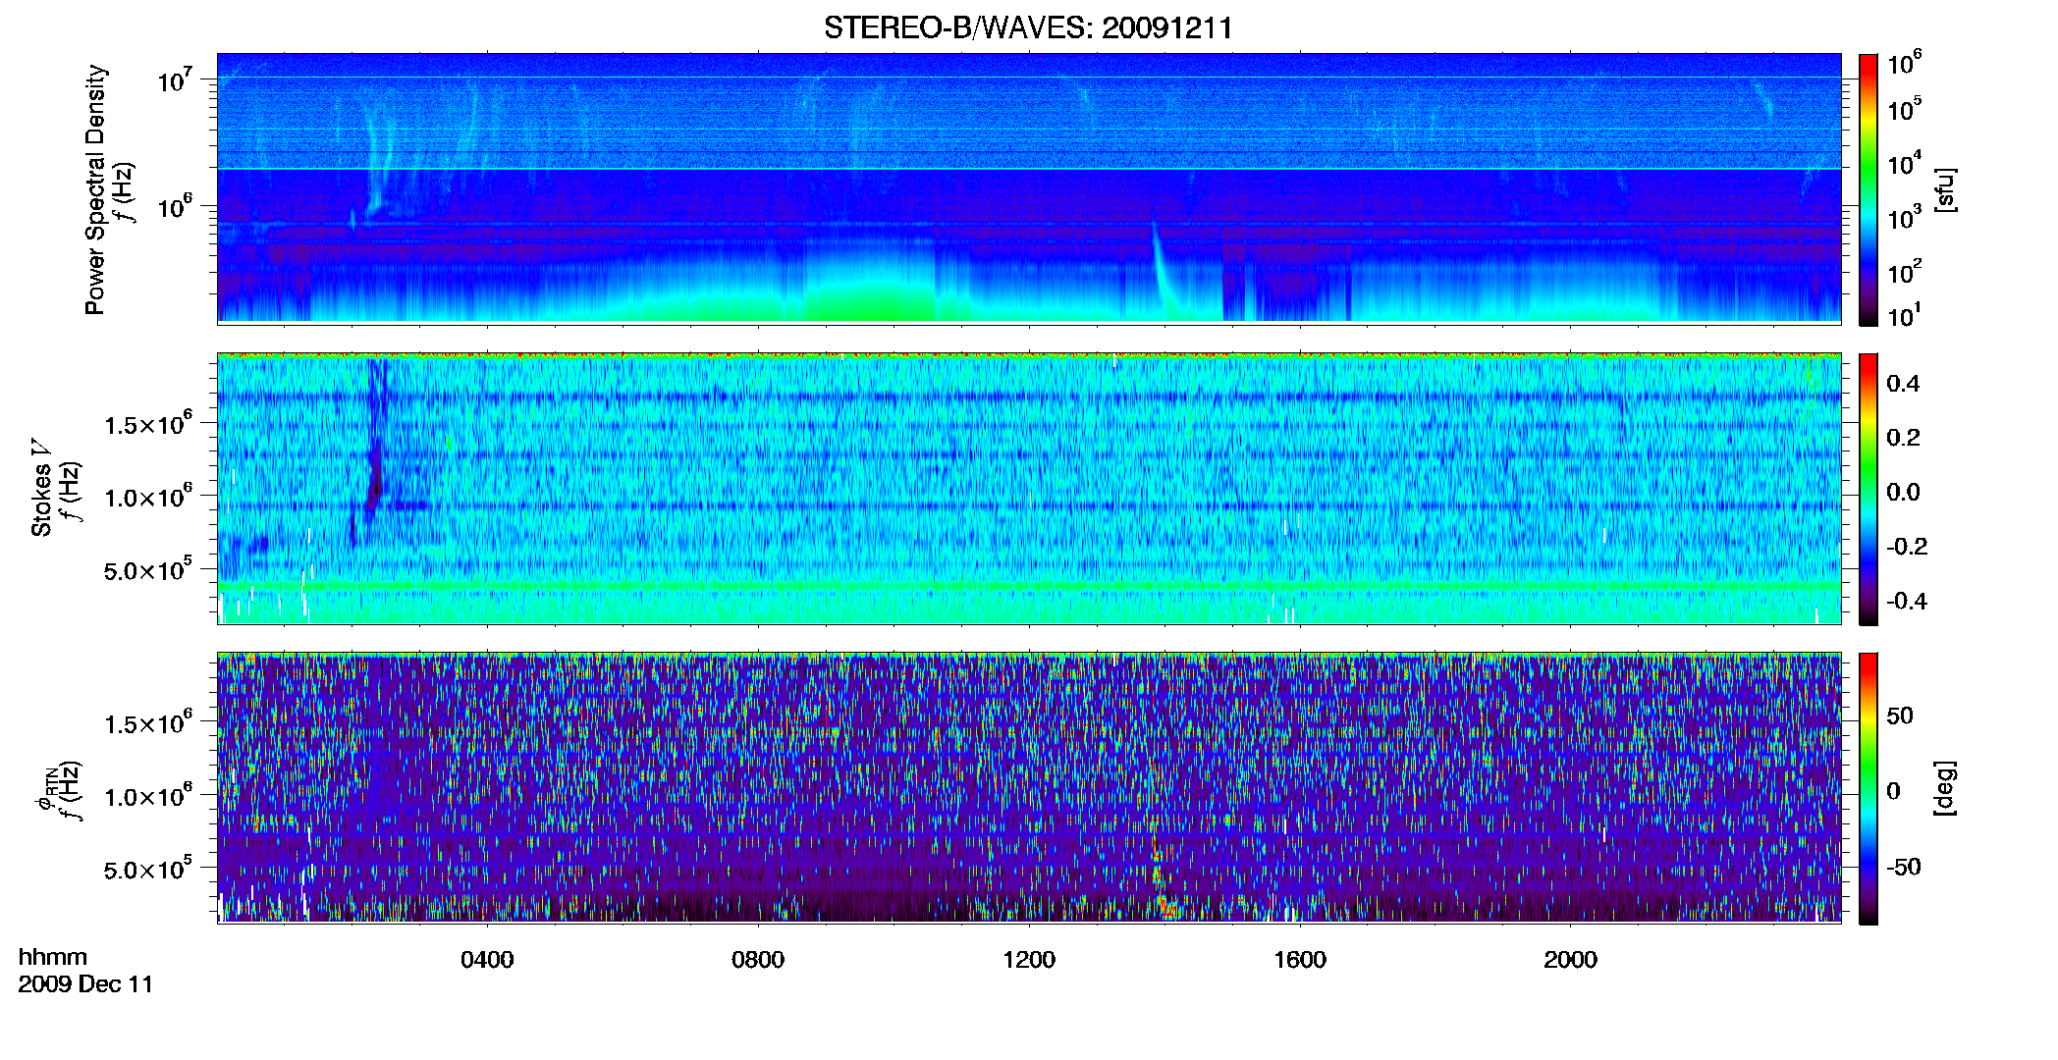Click the "[sfu]" color bar unit label
Screen dimensions: 2058x1060
point(1945,189)
